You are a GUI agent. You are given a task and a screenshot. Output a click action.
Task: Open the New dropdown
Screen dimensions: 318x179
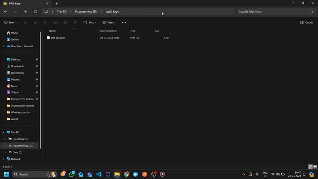point(11,22)
